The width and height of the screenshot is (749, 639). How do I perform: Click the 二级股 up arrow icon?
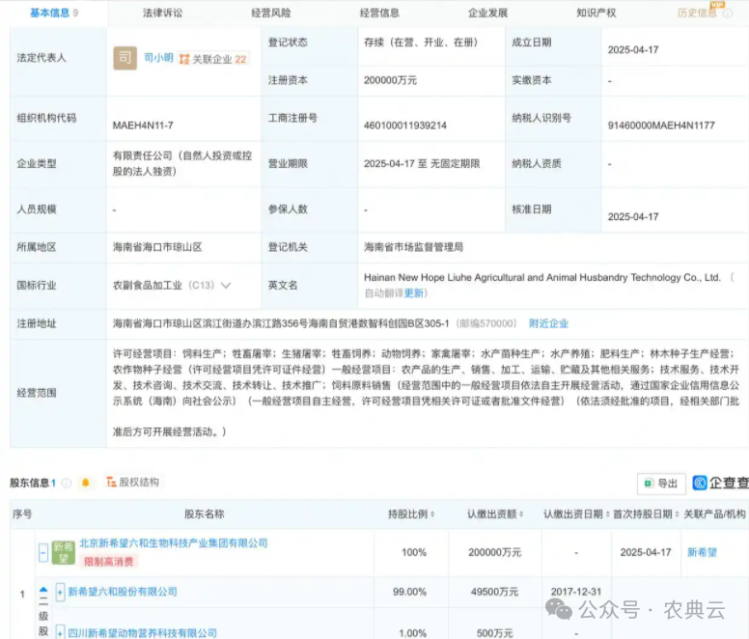click(43, 590)
